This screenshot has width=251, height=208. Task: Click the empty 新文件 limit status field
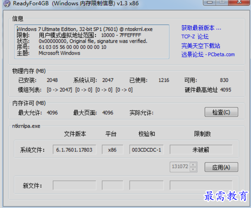pos(201,185)
